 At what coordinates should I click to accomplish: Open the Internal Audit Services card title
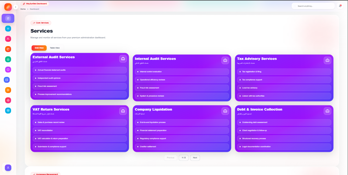point(155,59)
